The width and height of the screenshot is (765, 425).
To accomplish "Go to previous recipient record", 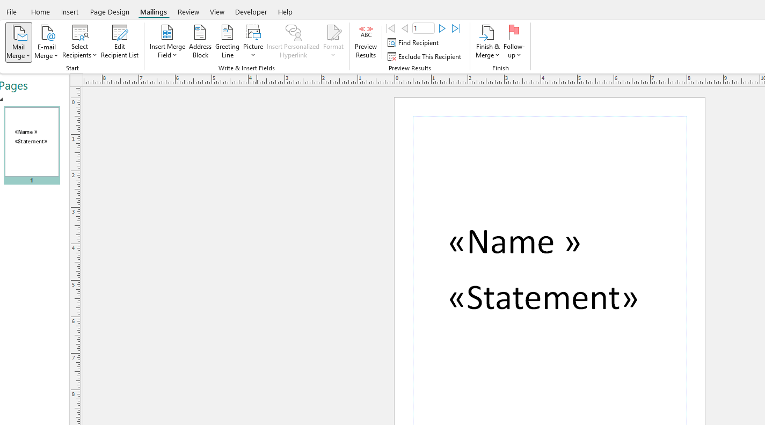I will coord(405,28).
